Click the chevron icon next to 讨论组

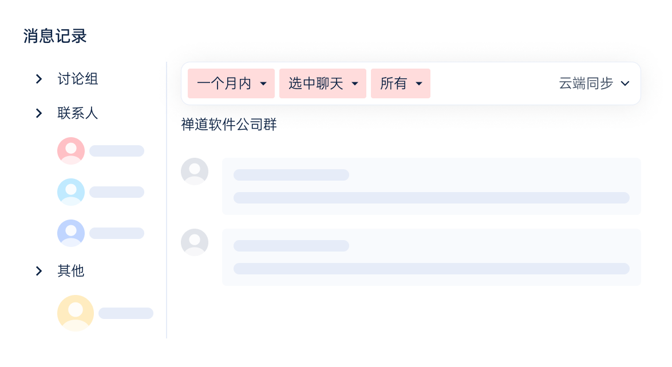tap(39, 79)
